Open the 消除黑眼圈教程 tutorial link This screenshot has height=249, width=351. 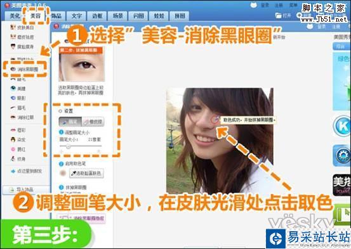(81, 218)
